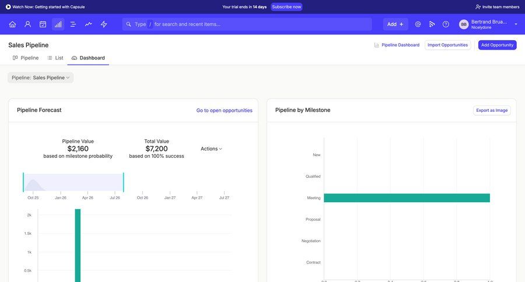Open the help question mark icon

pos(446,24)
